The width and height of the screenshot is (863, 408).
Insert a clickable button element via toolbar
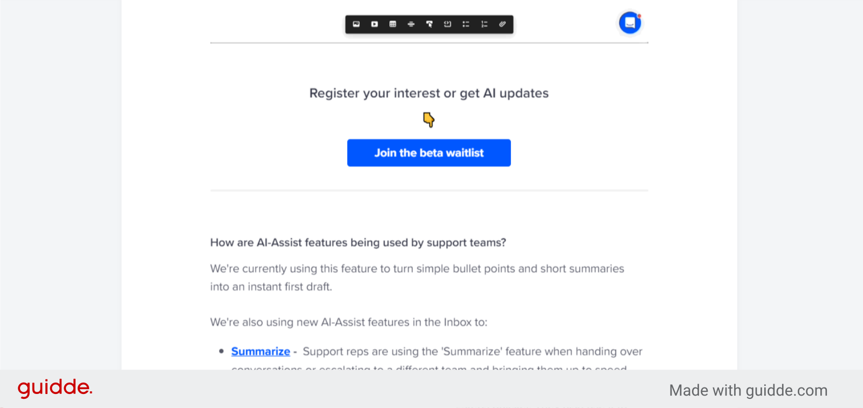(x=429, y=24)
